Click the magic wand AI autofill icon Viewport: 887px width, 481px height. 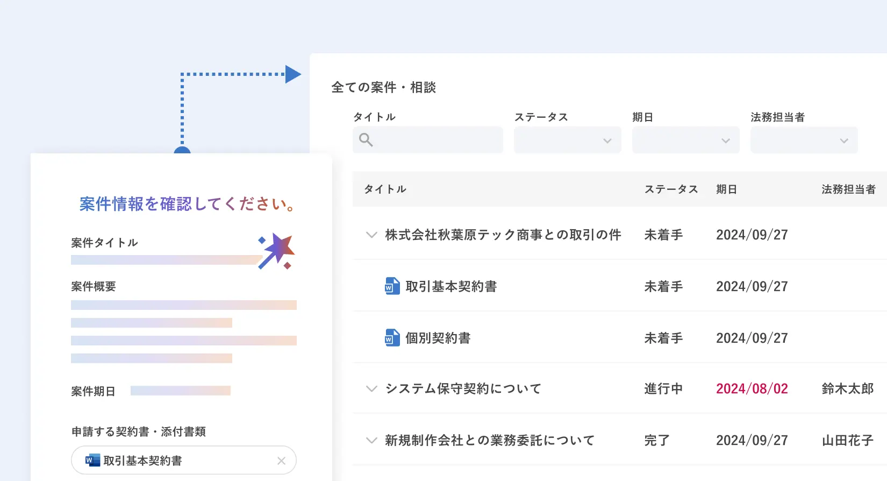pyautogui.click(x=277, y=250)
